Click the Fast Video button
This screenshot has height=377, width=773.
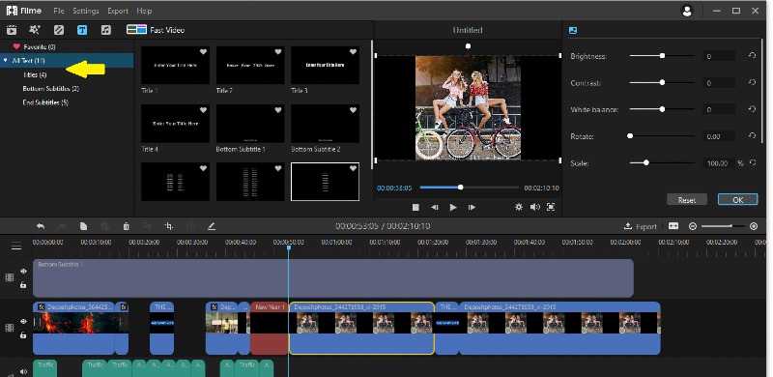(x=156, y=30)
